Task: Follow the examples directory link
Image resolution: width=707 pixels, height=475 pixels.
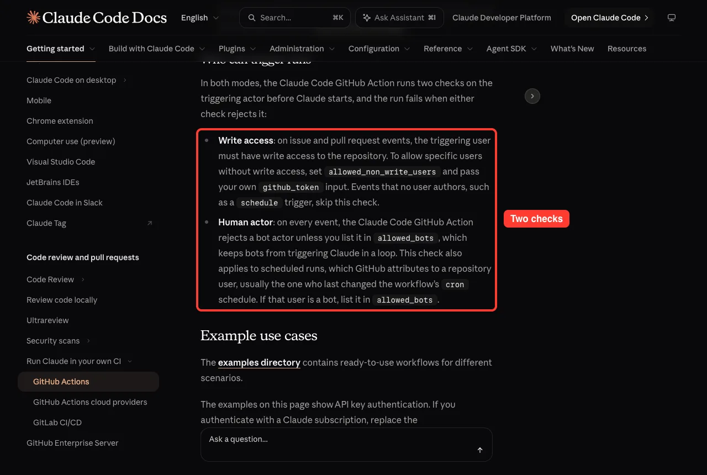Action: pyautogui.click(x=259, y=362)
